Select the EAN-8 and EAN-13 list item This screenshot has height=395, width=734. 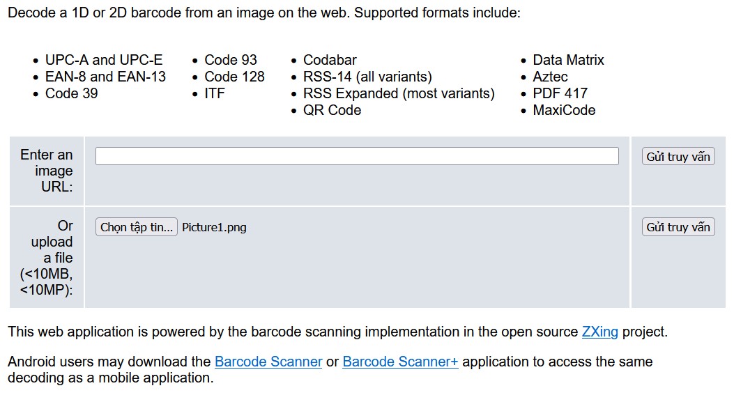coord(105,77)
